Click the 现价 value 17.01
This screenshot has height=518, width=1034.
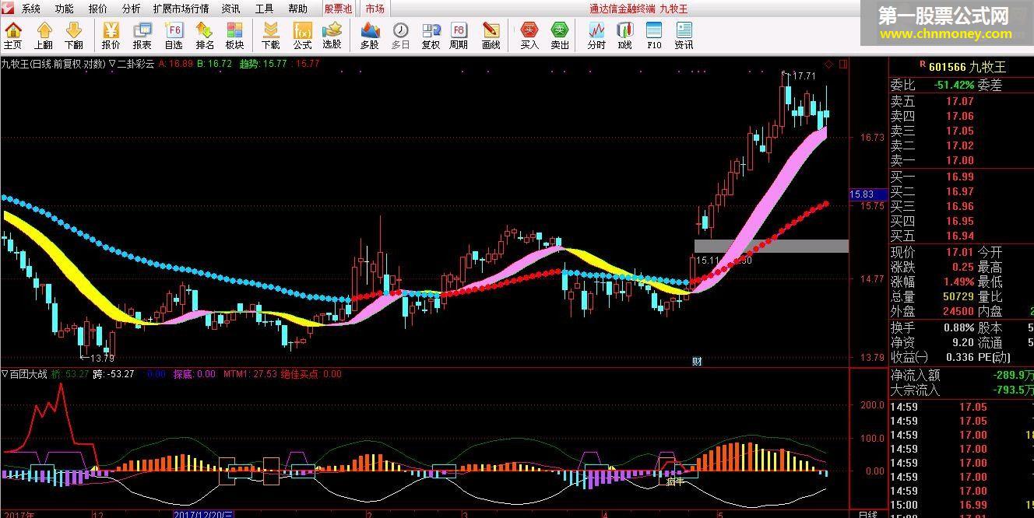[x=959, y=252]
